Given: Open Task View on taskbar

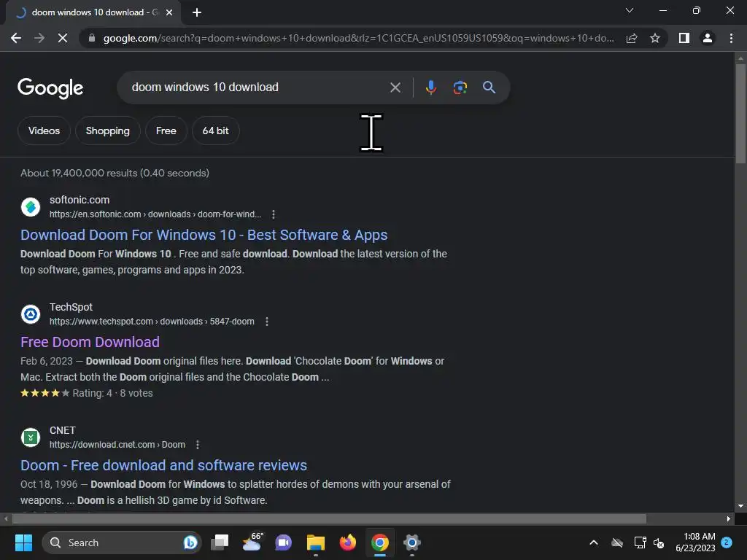Looking at the screenshot, I should pos(220,542).
